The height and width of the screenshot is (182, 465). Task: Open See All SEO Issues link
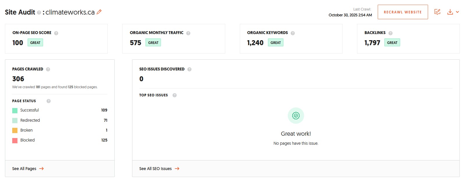tap(159, 169)
